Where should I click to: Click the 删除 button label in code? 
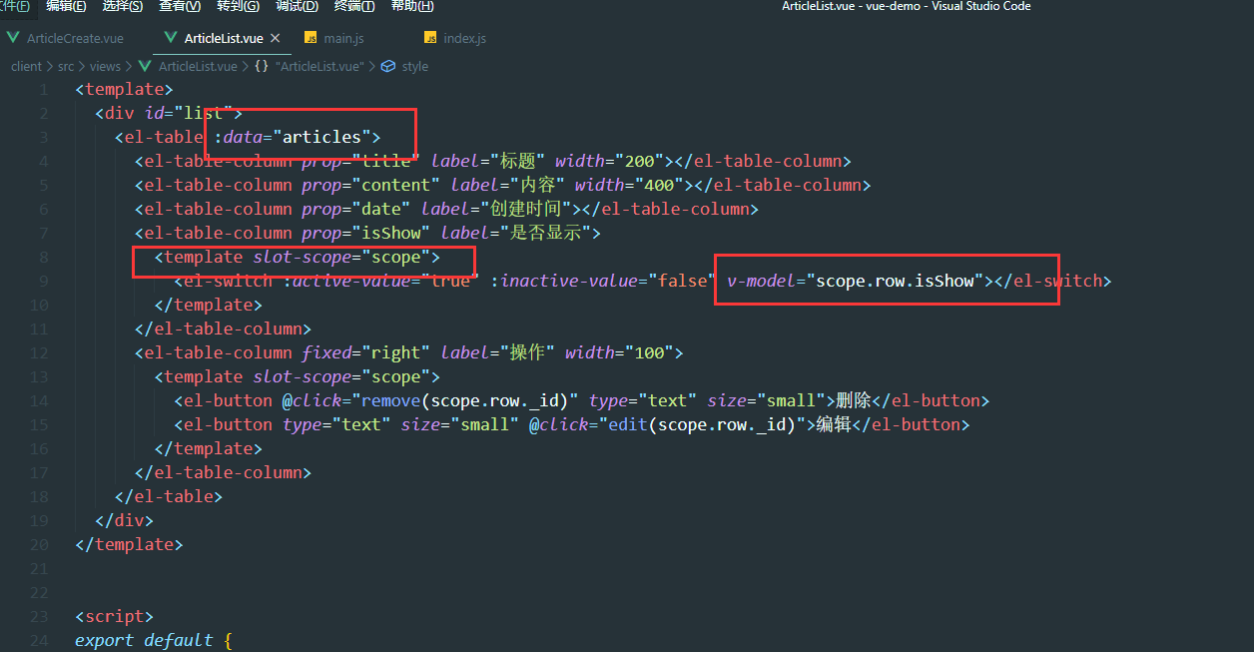(854, 400)
